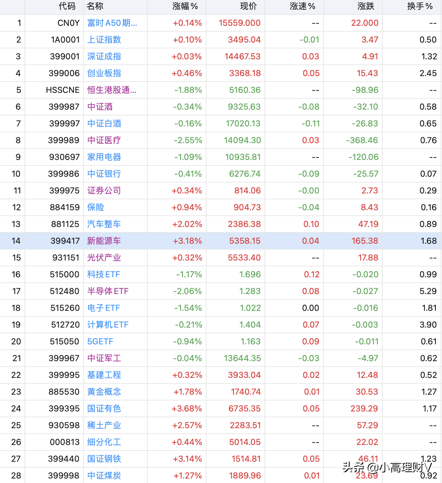
Task: Open the 证券公司 index link
Action: (x=104, y=191)
